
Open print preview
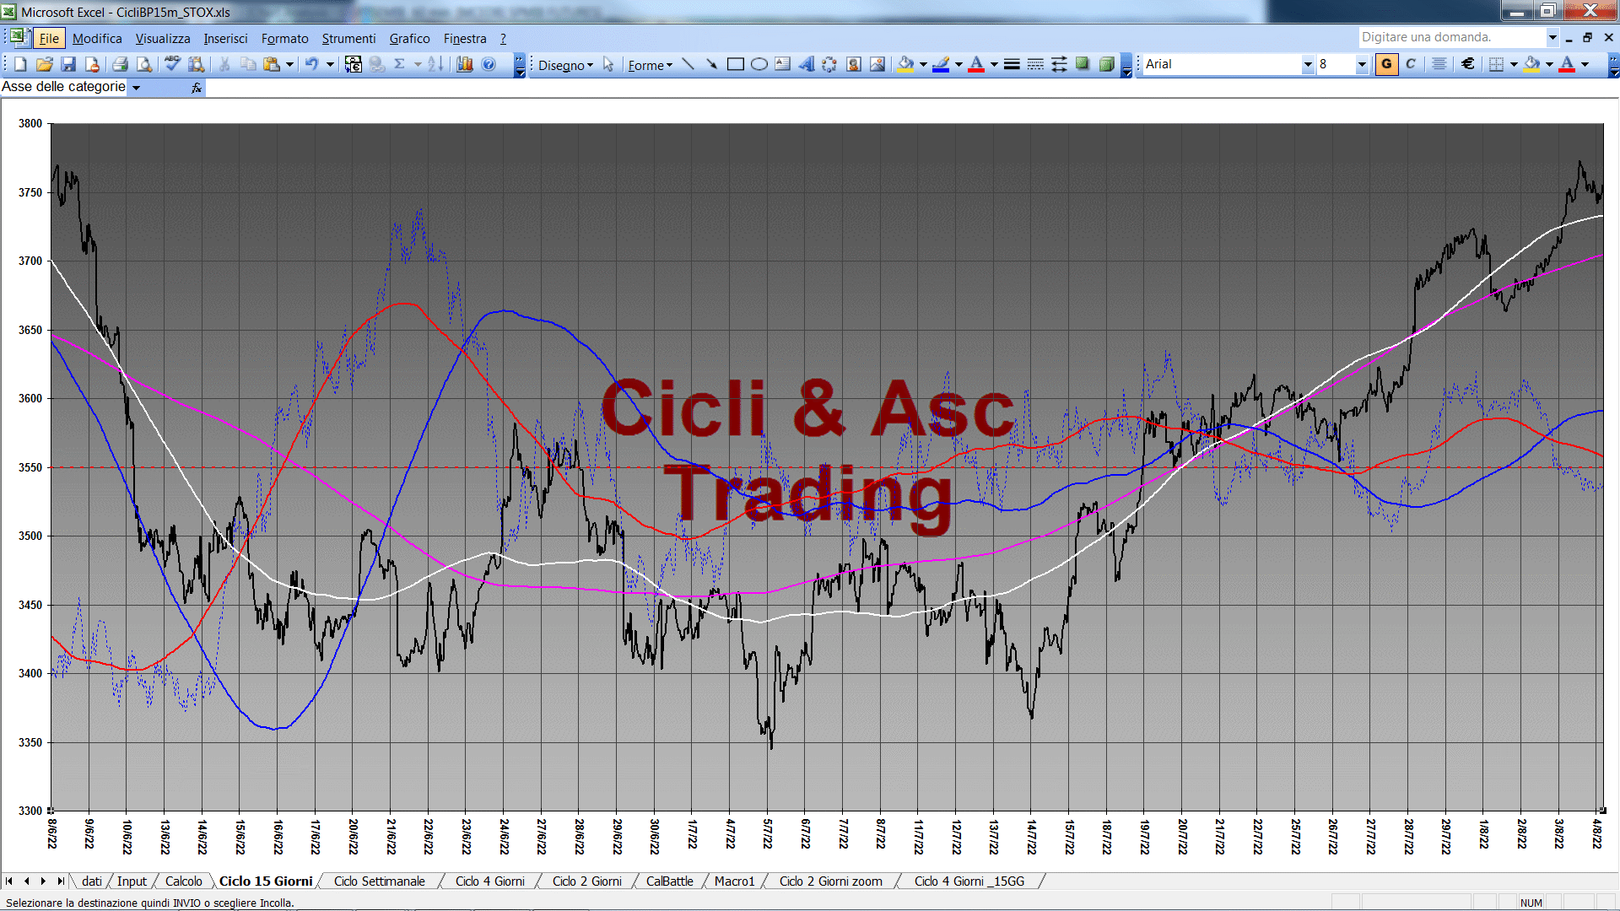click(144, 64)
